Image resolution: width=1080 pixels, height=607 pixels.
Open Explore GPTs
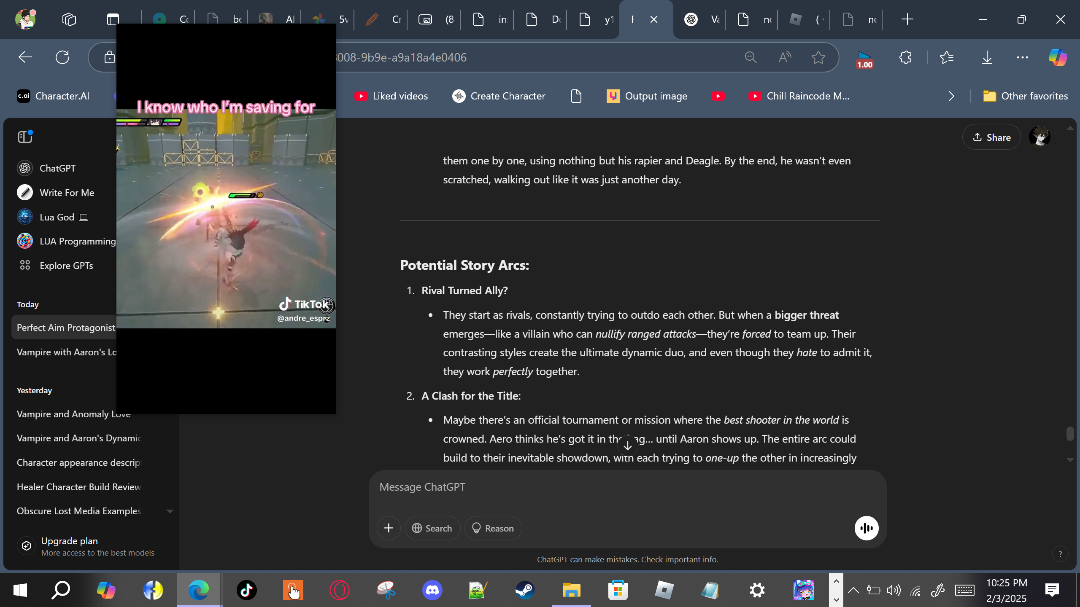tap(55, 266)
